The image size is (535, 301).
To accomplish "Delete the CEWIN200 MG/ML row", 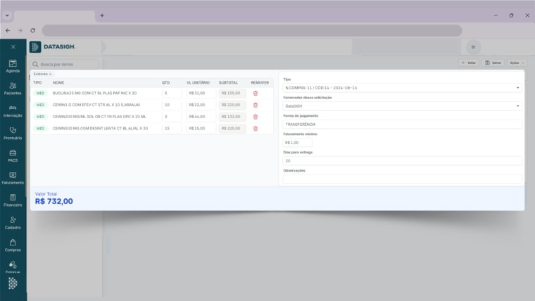I will 256,117.
